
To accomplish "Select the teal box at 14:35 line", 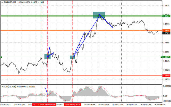I will [72, 57].
